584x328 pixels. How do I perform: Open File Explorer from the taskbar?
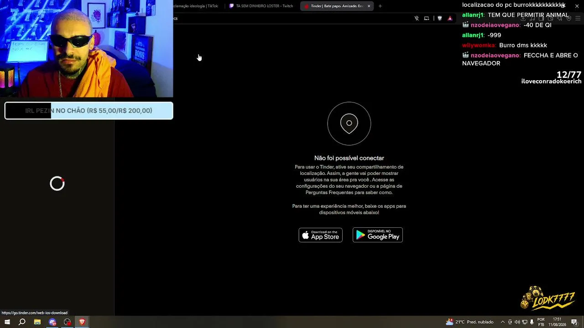tap(37, 322)
